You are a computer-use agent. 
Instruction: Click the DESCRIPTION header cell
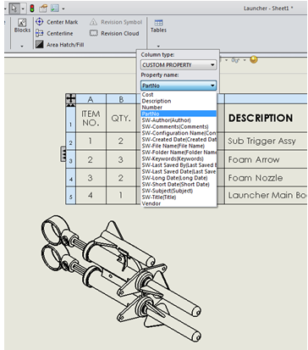tap(266, 118)
